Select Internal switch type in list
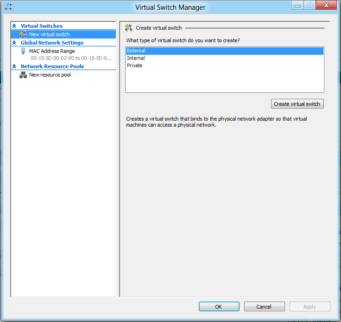 136,58
